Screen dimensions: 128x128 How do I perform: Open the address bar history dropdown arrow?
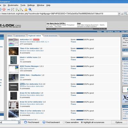coord(119,13)
